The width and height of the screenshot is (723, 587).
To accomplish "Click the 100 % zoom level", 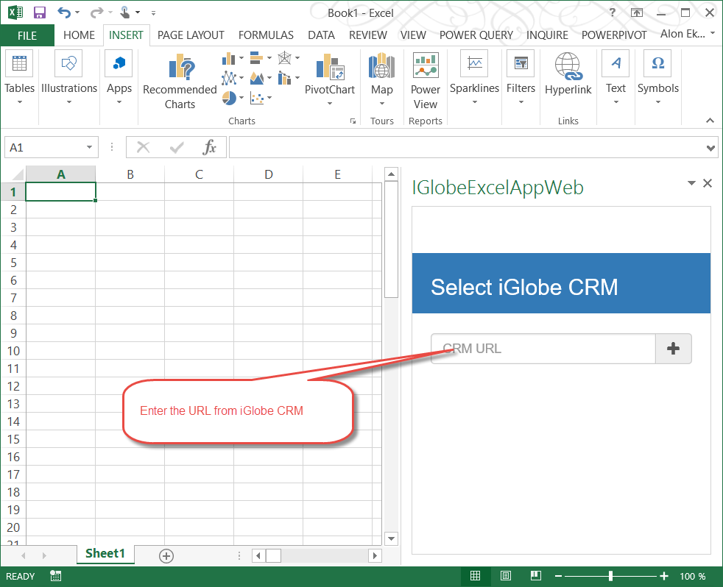I will (693, 577).
